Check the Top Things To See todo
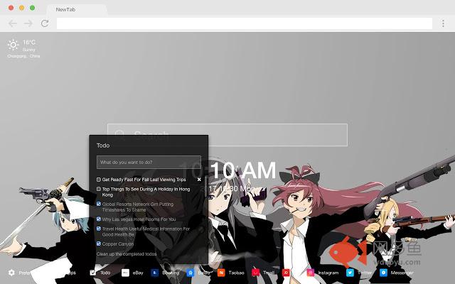The height and width of the screenshot is (284, 455). tap(99, 189)
